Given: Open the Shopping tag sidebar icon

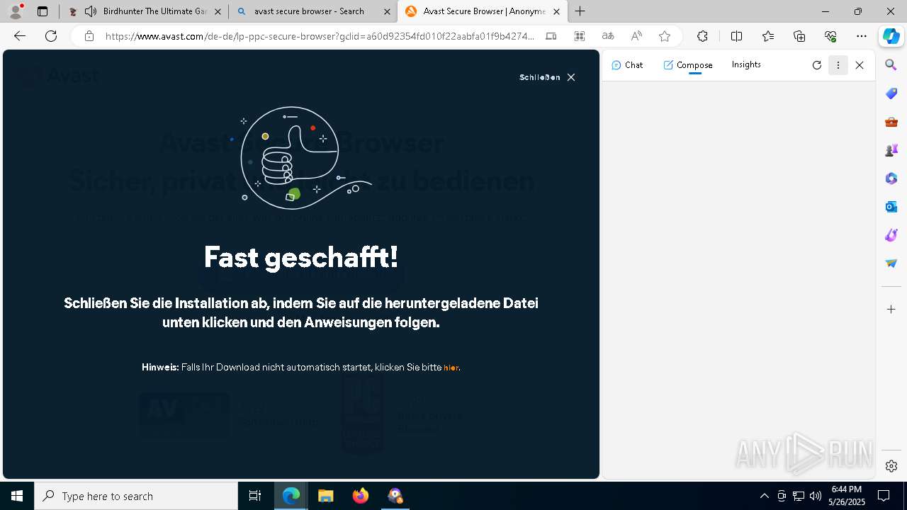Looking at the screenshot, I should point(891,93).
